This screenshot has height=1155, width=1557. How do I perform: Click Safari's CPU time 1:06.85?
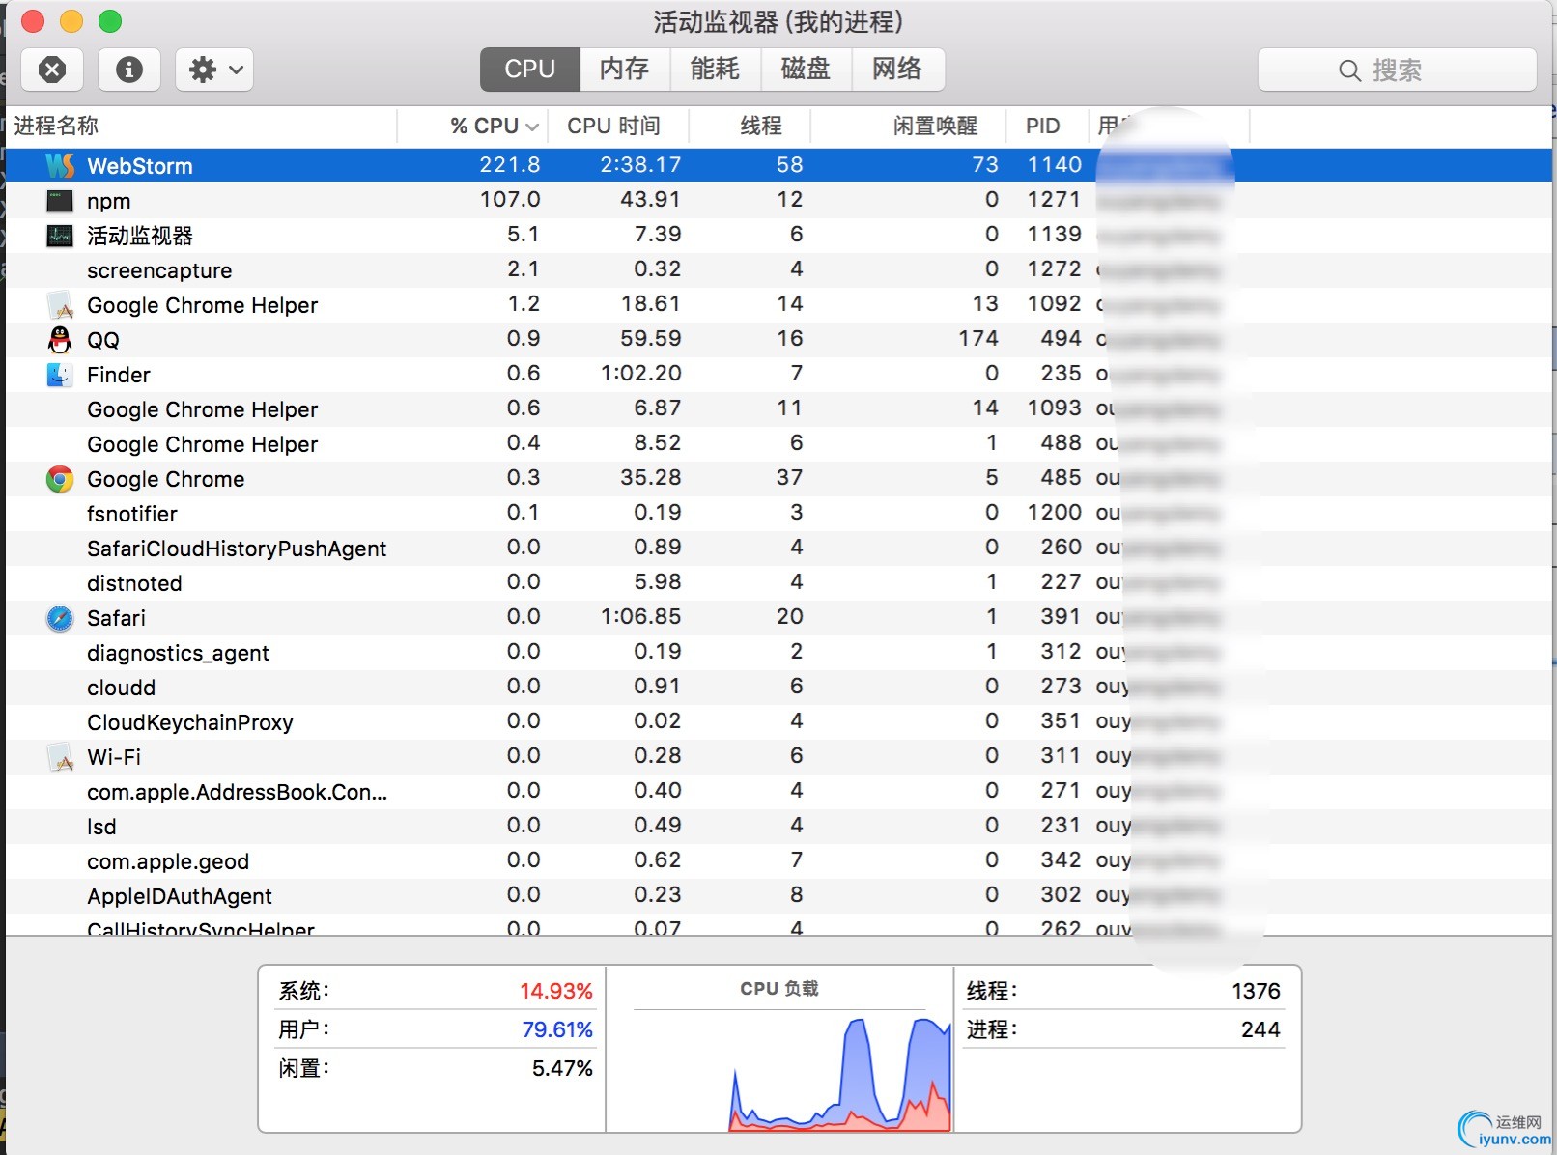(x=640, y=617)
